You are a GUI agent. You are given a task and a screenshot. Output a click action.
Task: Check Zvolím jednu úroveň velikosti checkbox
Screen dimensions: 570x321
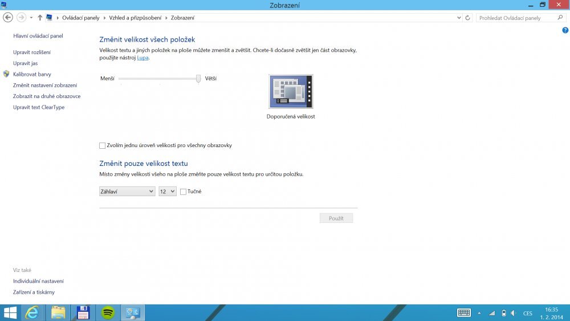point(102,145)
